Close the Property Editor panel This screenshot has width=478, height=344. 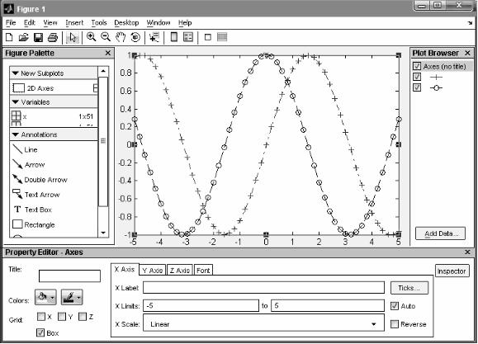(x=467, y=252)
